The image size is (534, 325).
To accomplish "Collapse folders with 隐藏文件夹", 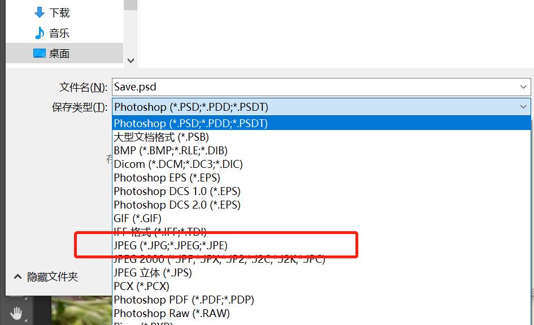I will click(x=46, y=277).
